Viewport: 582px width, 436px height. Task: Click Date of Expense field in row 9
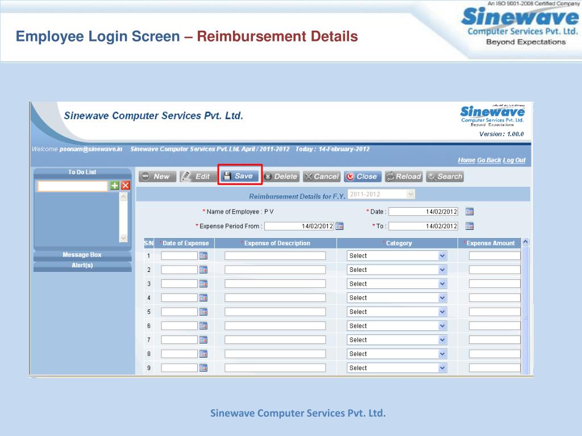[x=179, y=368]
